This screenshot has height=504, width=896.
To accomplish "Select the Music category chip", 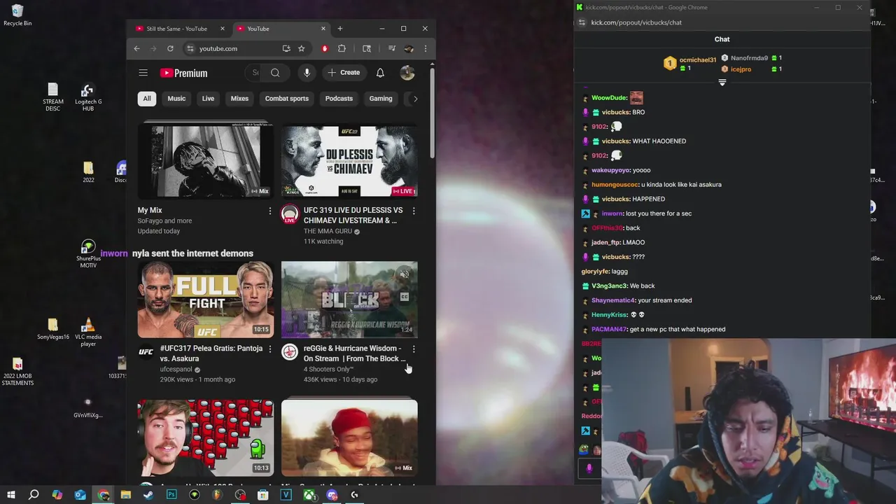I will pos(176,99).
